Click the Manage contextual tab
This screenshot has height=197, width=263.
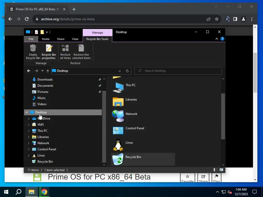point(97,33)
